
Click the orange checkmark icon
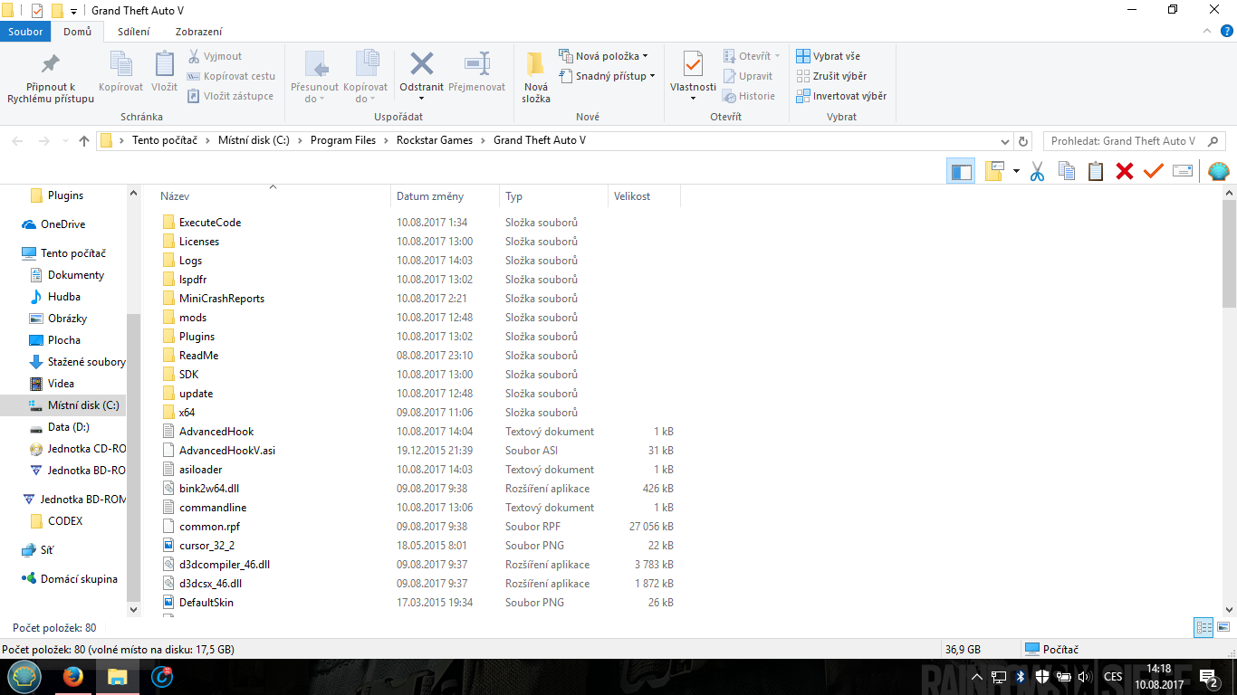click(1153, 171)
